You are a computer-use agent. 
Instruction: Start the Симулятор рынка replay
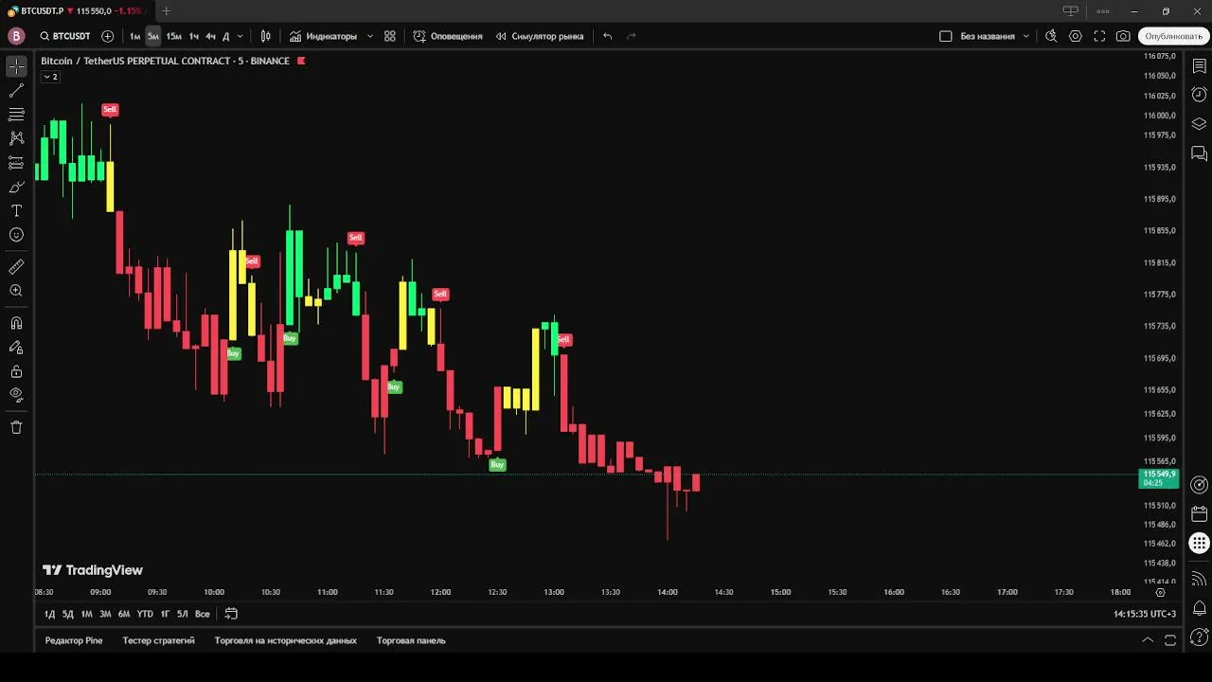540,36
